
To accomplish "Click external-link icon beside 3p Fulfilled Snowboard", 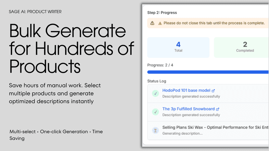I will coord(218,109).
